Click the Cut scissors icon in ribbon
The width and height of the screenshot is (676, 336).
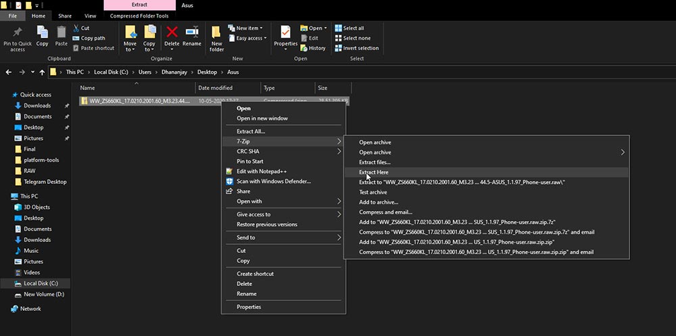pos(76,28)
